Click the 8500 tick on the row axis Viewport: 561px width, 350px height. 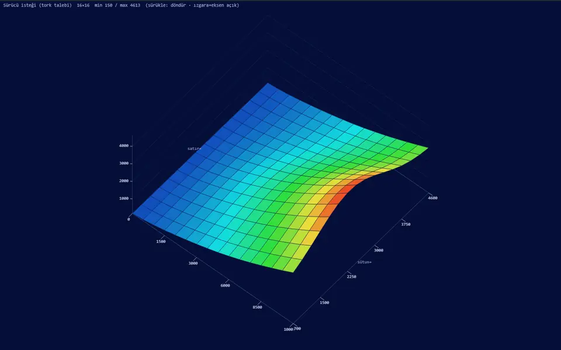(257, 307)
